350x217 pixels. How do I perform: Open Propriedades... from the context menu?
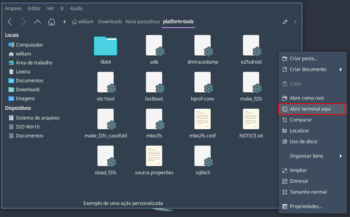[312, 207]
